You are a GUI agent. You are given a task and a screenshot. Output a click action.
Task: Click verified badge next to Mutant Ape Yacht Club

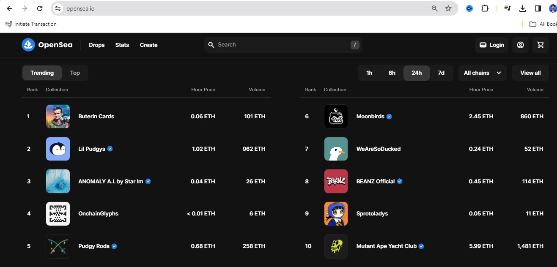(421, 246)
